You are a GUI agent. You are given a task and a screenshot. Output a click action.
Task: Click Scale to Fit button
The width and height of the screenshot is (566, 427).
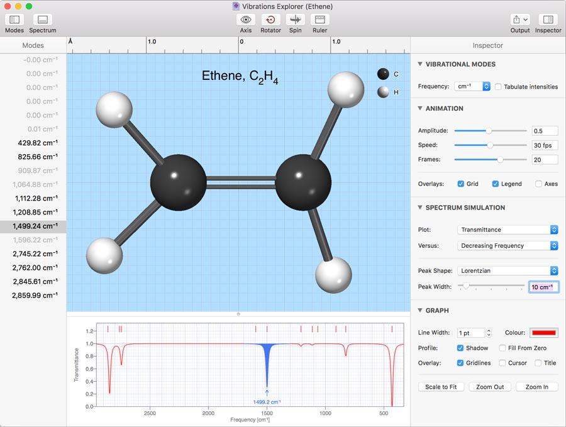(x=441, y=387)
